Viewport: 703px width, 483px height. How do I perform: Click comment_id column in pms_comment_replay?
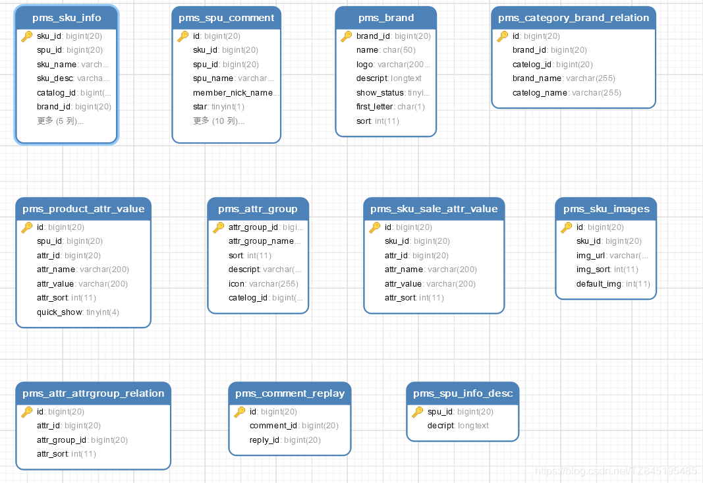pos(294,426)
